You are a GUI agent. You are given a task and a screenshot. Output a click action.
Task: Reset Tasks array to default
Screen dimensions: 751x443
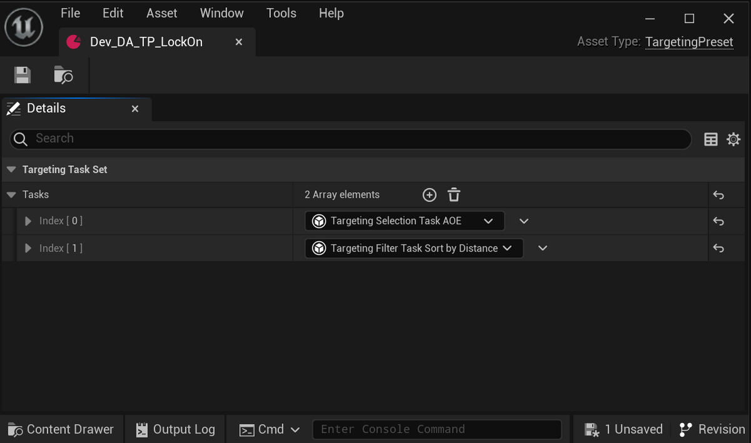[718, 195]
